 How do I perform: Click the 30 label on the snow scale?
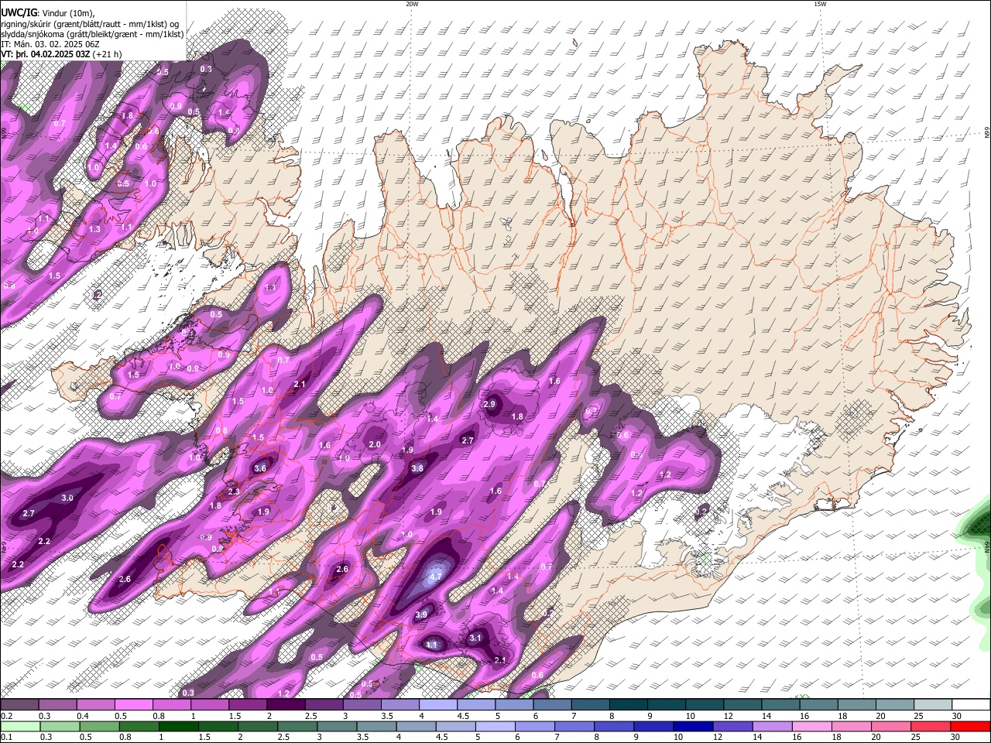point(955,716)
